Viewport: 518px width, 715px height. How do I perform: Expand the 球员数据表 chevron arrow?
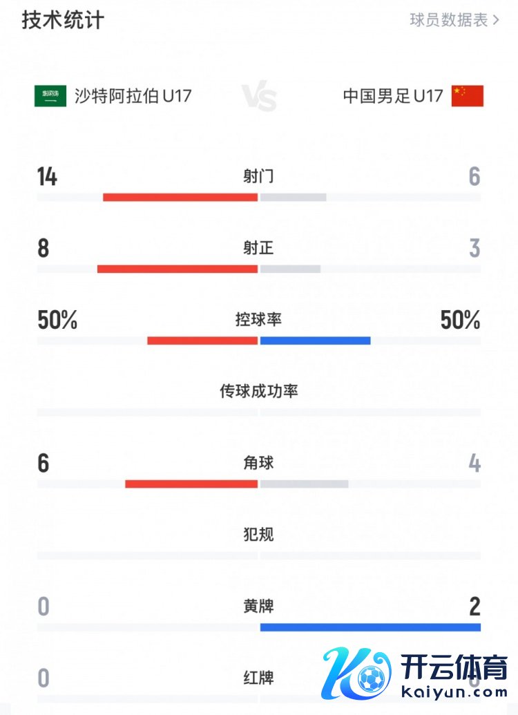click(496, 20)
